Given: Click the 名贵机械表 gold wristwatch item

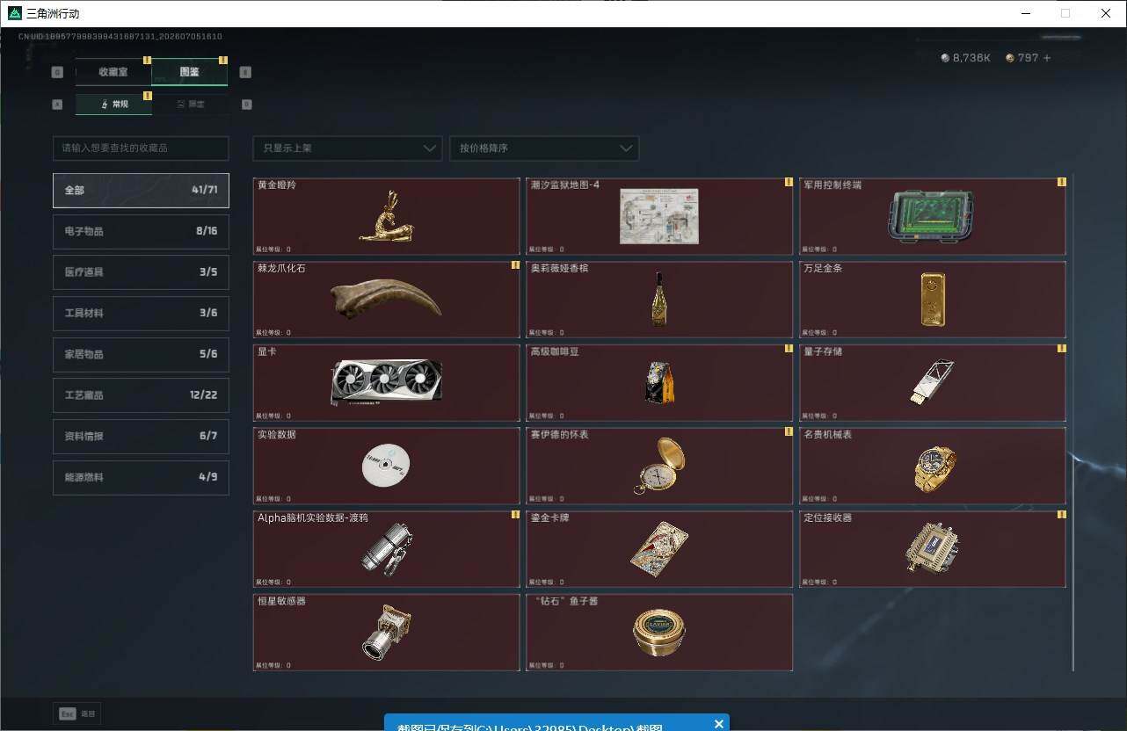Looking at the screenshot, I should [933, 466].
